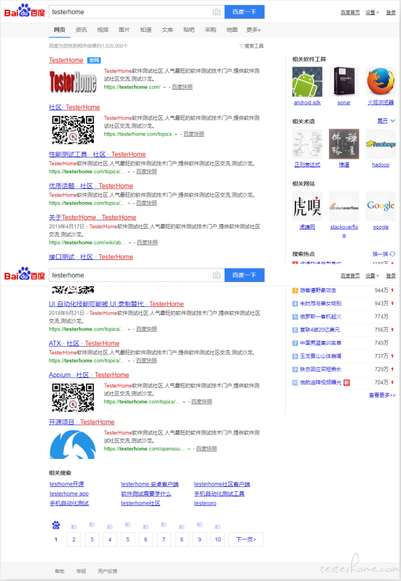Click the camera icon in the topmost search bar
This screenshot has width=401, height=581.
coord(216,12)
